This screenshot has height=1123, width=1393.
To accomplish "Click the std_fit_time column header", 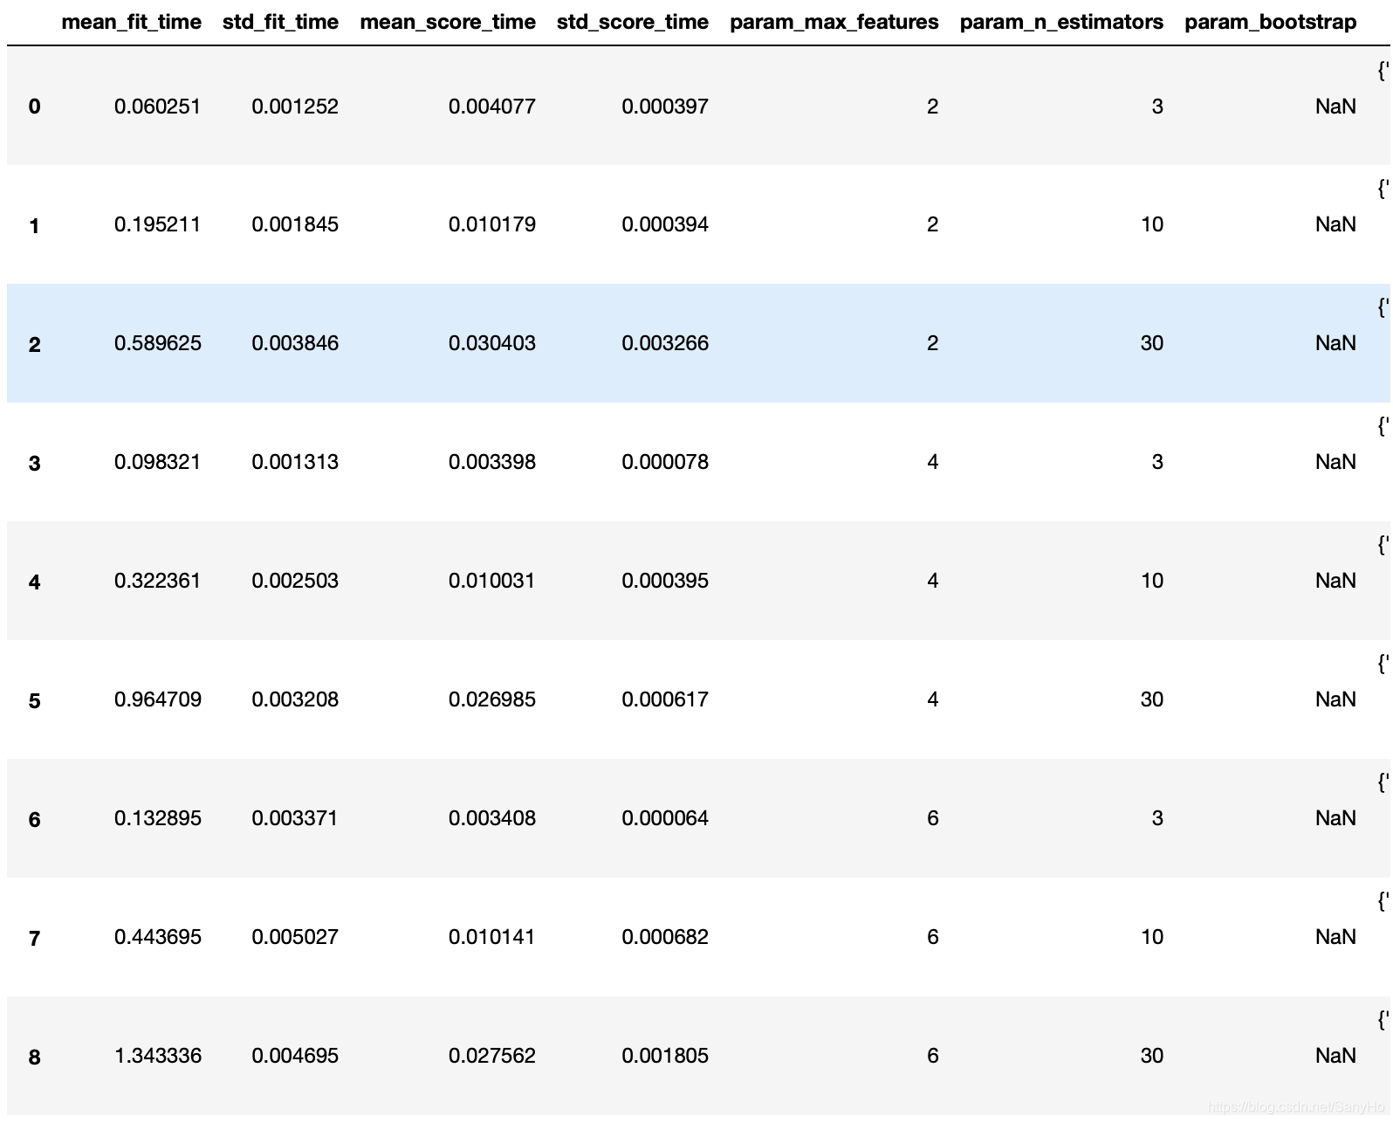I will (x=280, y=22).
